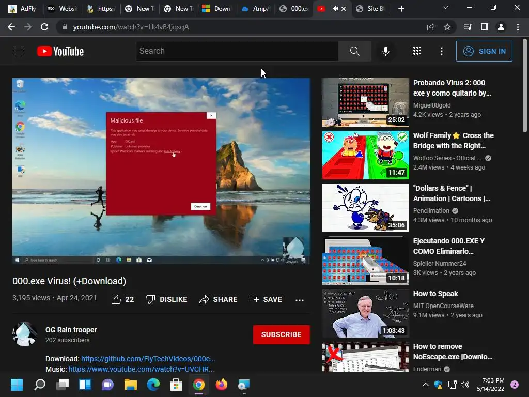Viewport: 529px width, 397px height.
Task: Open a new browser tab with plus
Action: pos(401,9)
